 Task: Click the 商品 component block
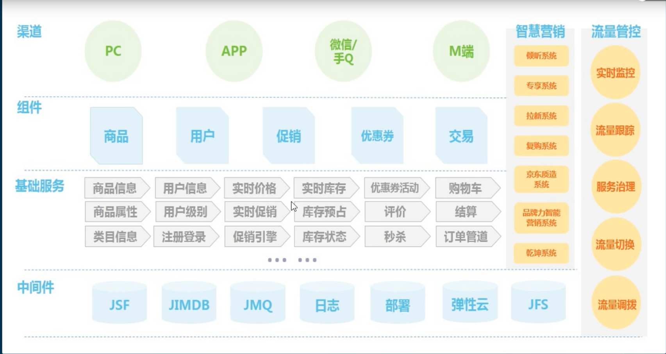click(x=116, y=136)
